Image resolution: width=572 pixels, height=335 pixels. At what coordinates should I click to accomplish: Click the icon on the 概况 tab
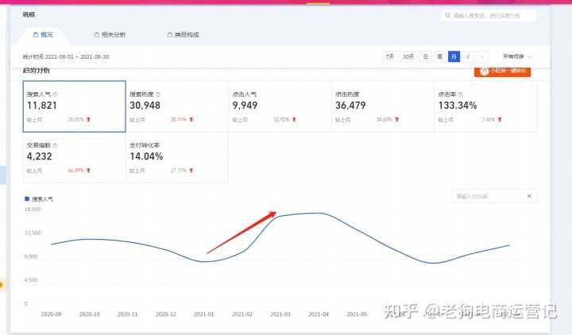click(x=36, y=35)
